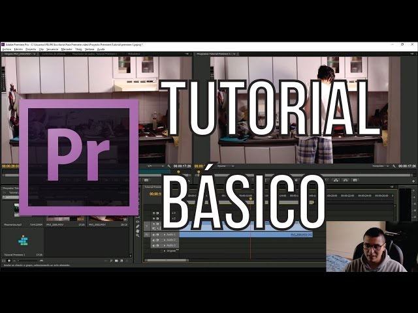Viewport: 418px width, 313px height.
Task: Switch to Metadatos tab
Action: coord(134,54)
